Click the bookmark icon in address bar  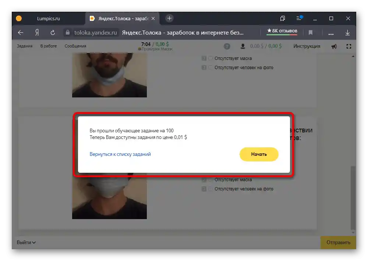(311, 33)
